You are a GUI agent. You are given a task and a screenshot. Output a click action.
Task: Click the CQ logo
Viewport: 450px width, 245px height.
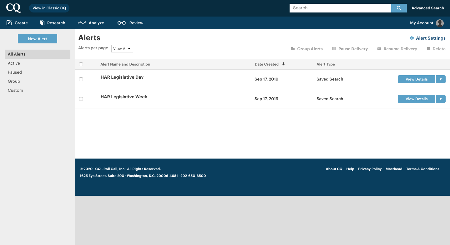13,8
